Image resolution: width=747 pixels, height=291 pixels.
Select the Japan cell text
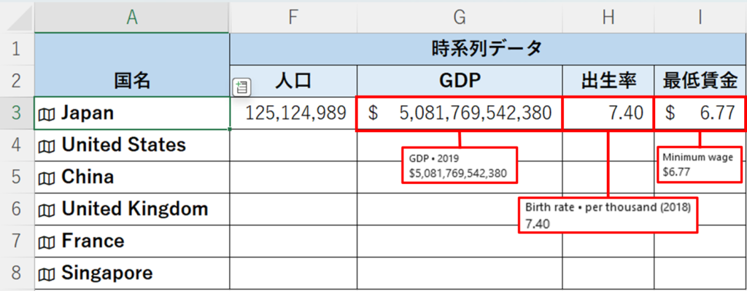pos(88,113)
